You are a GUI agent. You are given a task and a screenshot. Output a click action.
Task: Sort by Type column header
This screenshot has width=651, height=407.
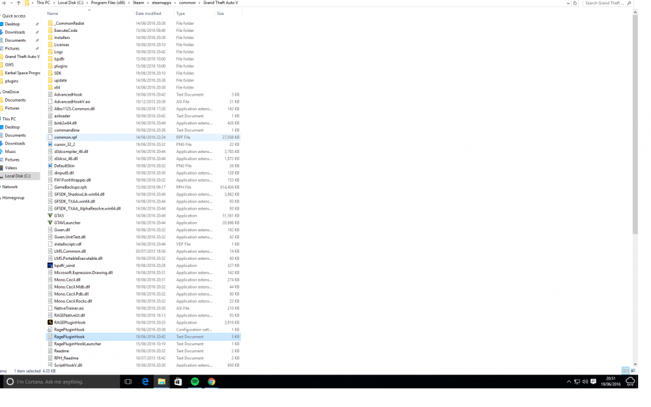[180, 13]
